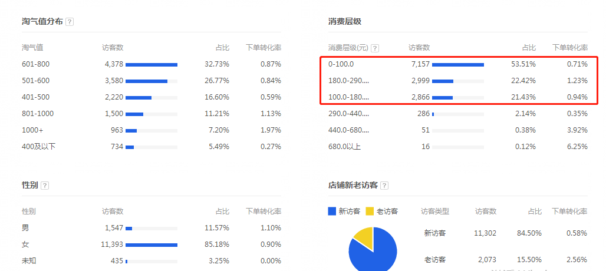This screenshot has width=606, height=271.
Task: Click the blue 新访客 legend swatch
Action: pos(332,211)
